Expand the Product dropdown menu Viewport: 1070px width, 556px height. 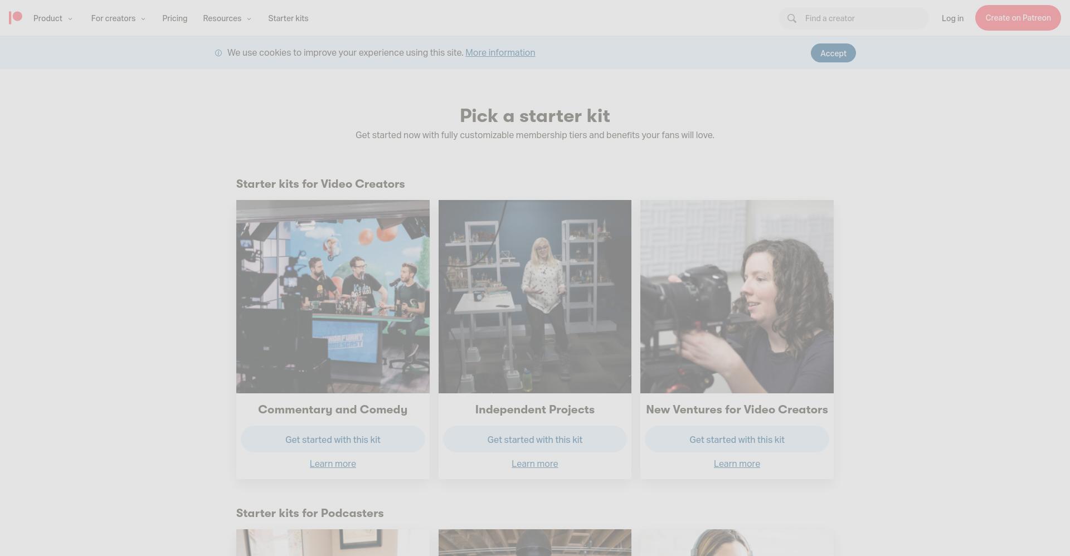pyautogui.click(x=53, y=18)
